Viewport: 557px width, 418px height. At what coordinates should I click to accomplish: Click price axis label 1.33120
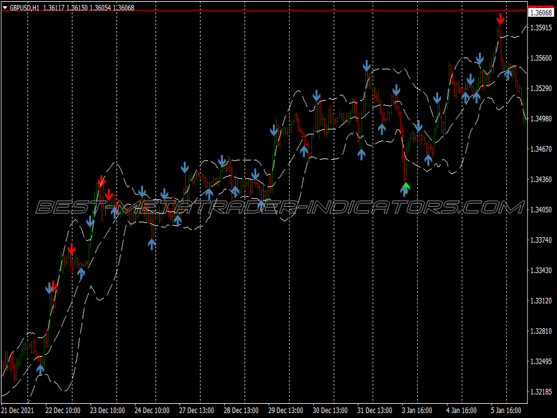[x=541, y=301]
